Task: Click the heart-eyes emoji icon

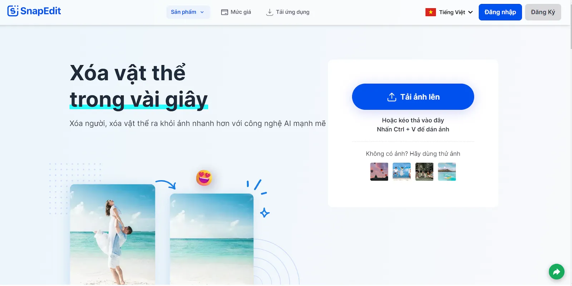Action: point(204,178)
